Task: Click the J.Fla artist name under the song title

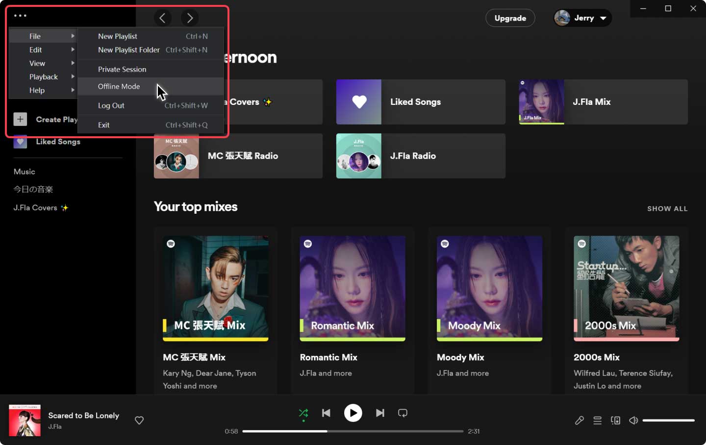Action: pos(55,426)
